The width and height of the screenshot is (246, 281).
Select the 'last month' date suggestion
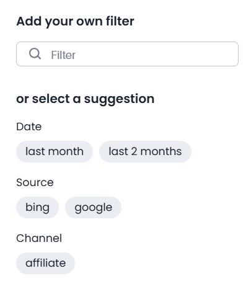click(55, 151)
